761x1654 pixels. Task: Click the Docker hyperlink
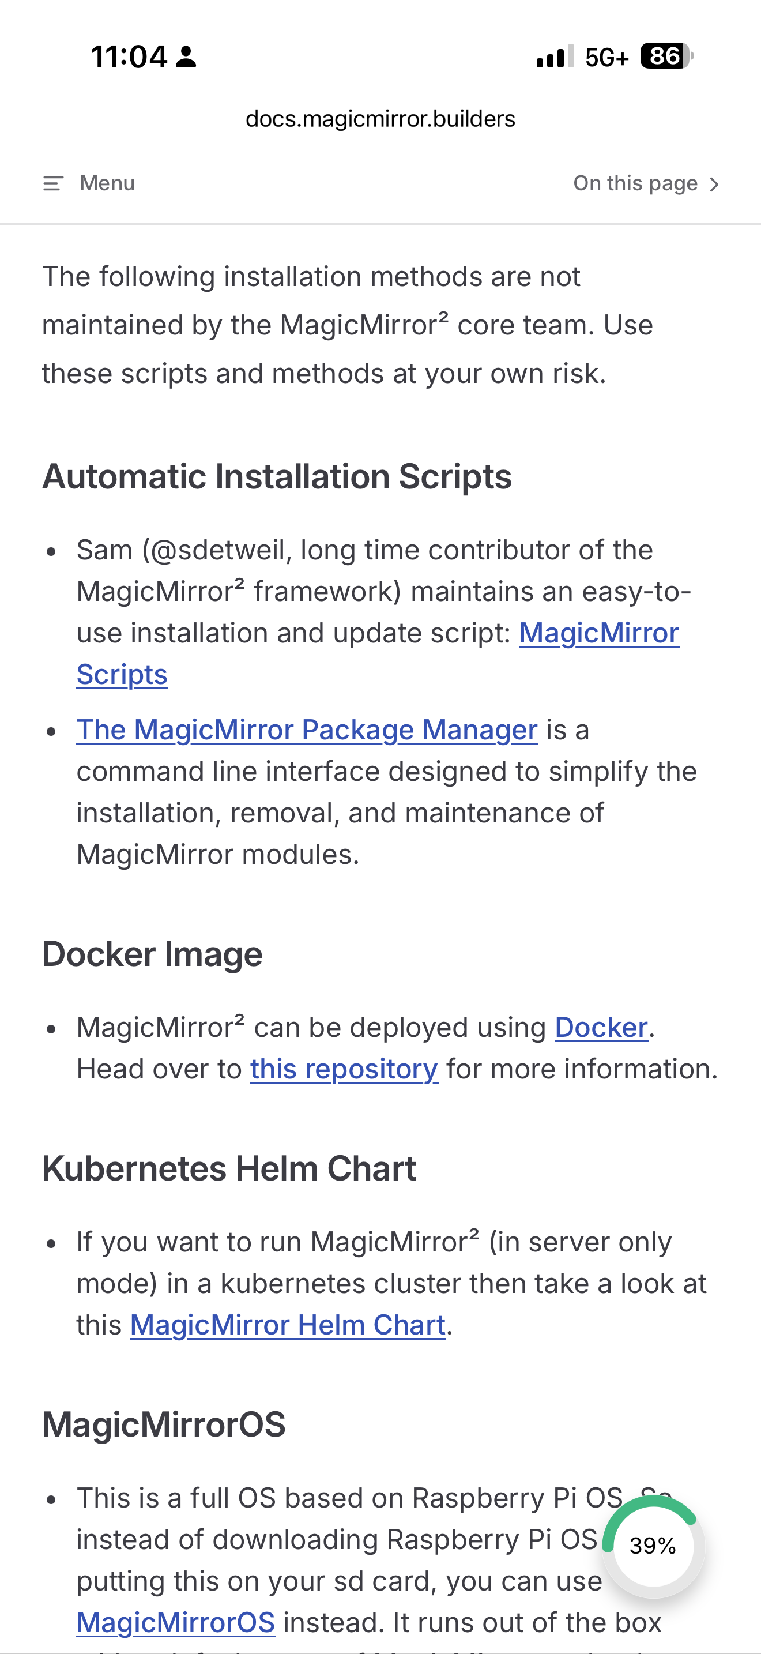601,1027
